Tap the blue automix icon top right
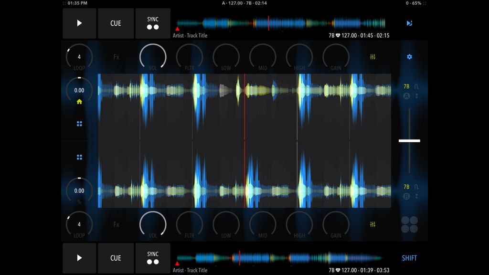Image resolution: width=489 pixels, height=275 pixels. tap(409, 23)
